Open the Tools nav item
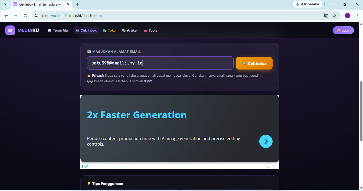This screenshot has height=191, width=363. coord(150,31)
